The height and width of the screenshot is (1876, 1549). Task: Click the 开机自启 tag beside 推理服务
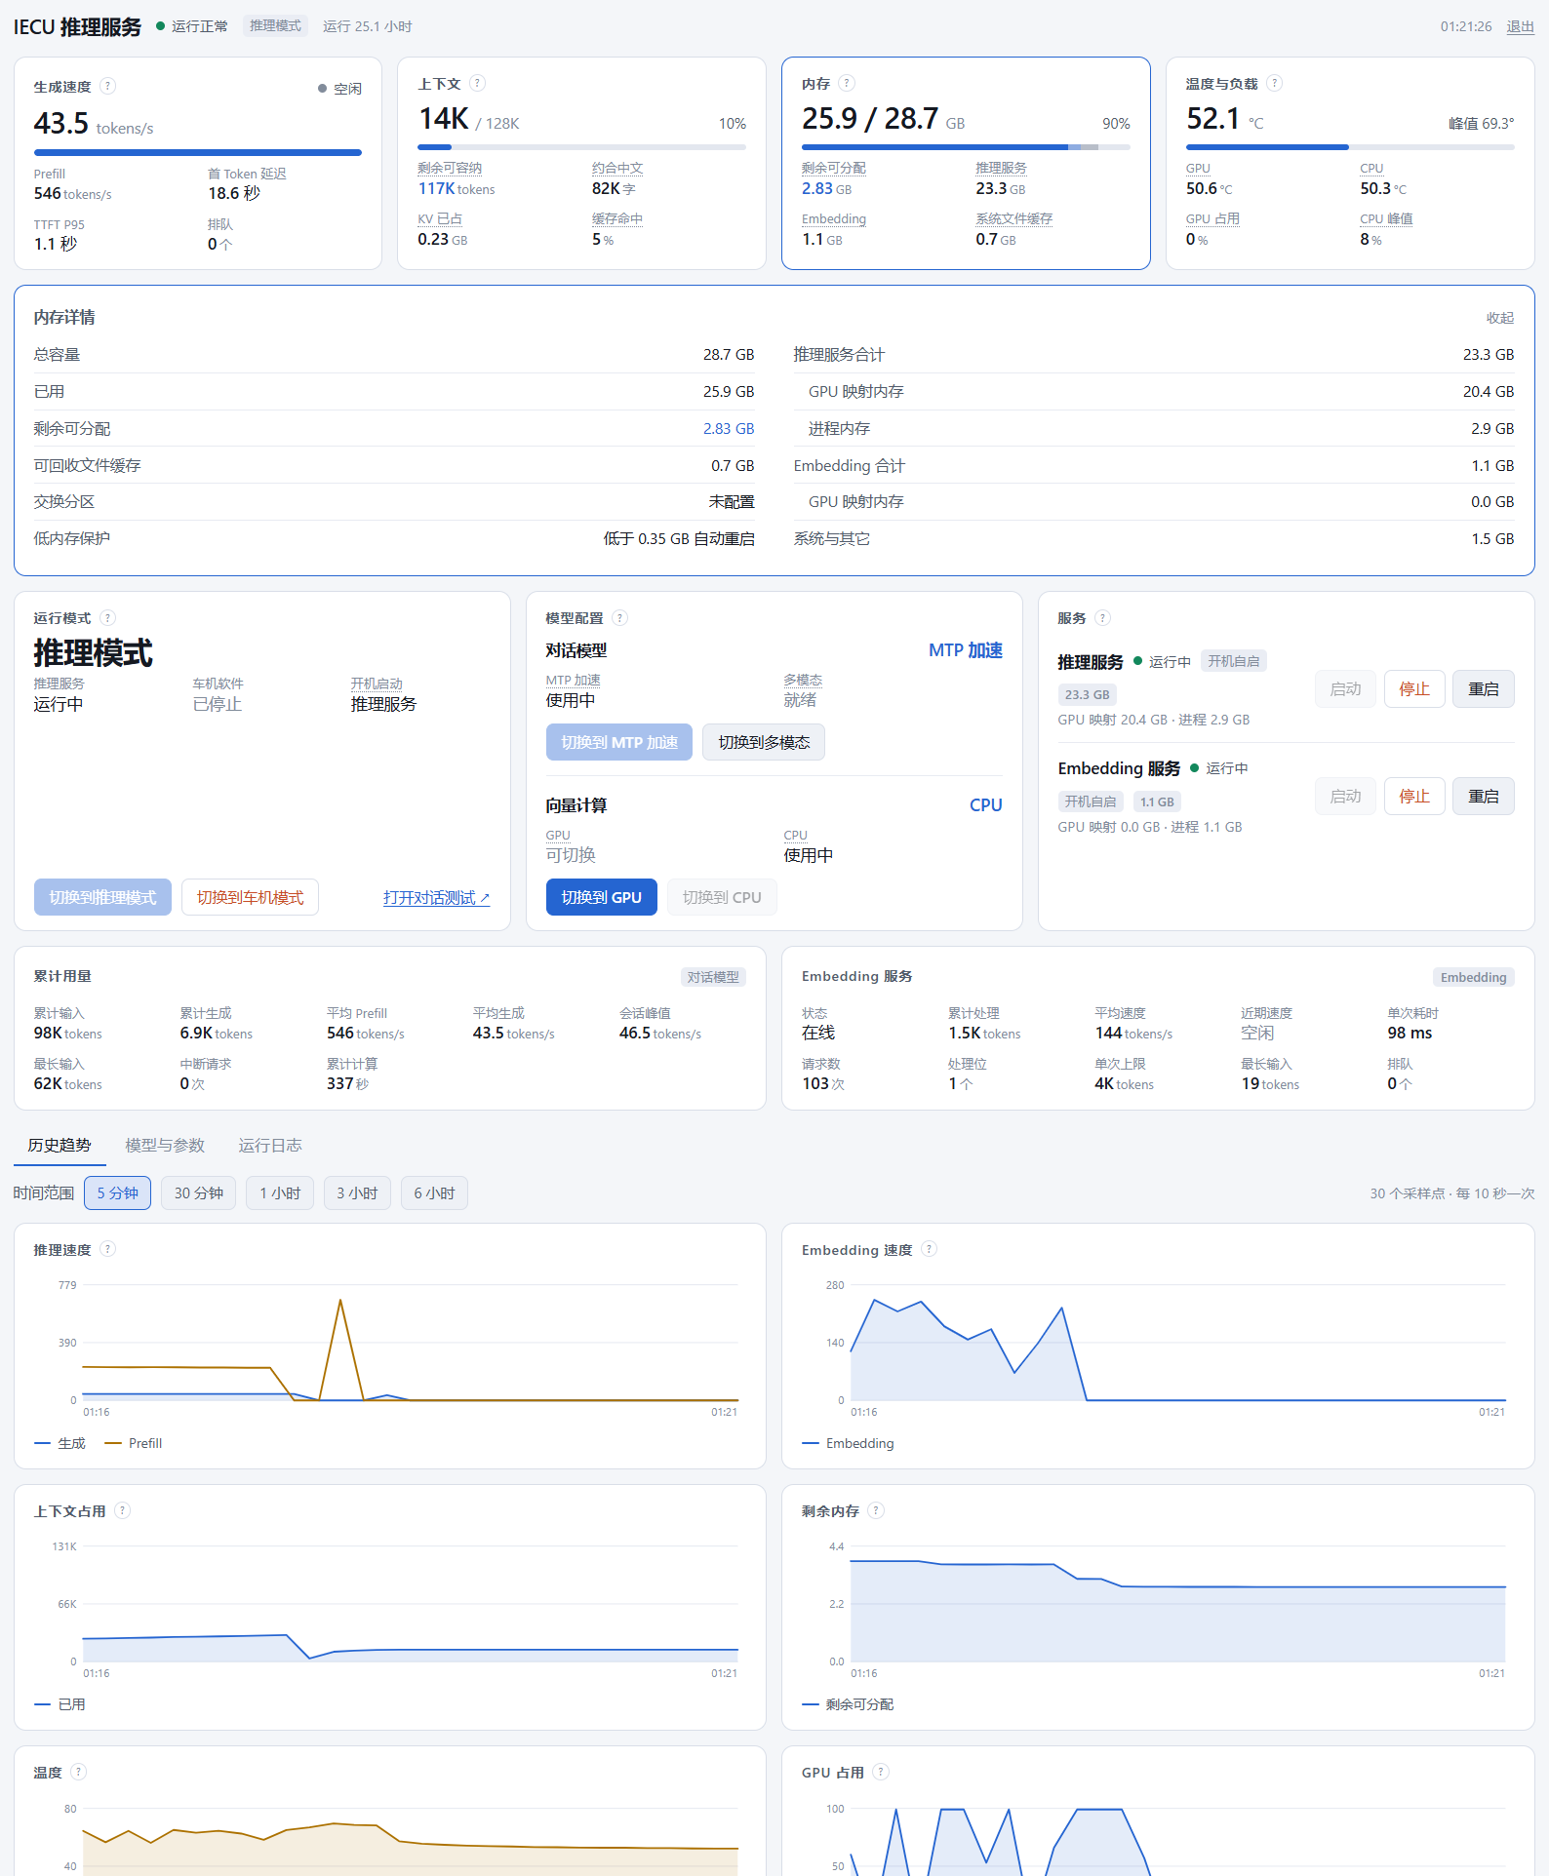[1233, 661]
